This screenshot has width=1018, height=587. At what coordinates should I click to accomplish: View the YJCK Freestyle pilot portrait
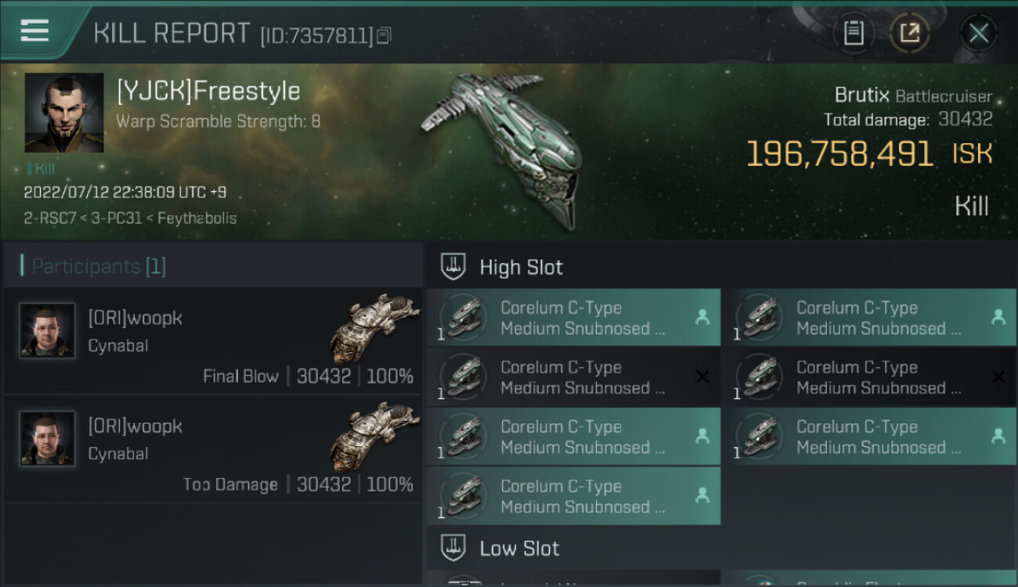64,113
